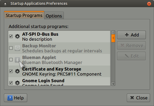Disable the Gnome Login Sound checkbox
The height and width of the screenshot is (106, 154).
click(x=11, y=83)
